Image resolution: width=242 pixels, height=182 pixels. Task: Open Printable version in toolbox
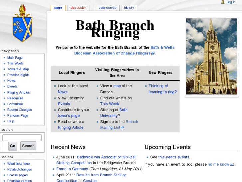click(19, 181)
